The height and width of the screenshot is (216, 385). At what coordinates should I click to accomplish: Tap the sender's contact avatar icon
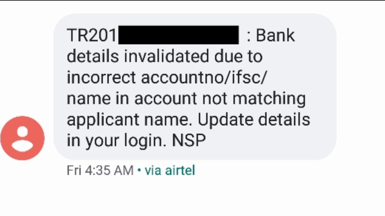[x=23, y=138]
